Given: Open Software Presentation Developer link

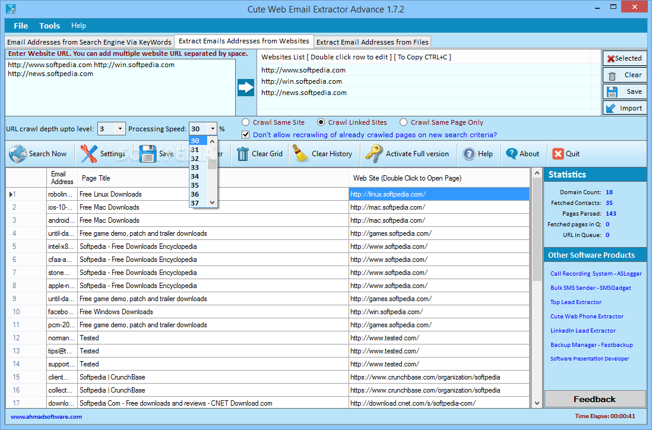Looking at the screenshot, I should coord(590,359).
